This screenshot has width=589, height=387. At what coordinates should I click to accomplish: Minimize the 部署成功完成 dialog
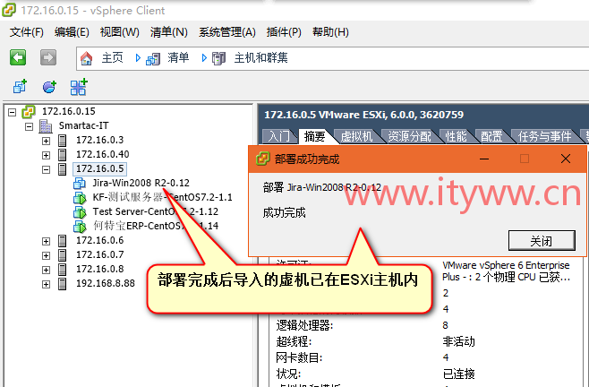484,159
